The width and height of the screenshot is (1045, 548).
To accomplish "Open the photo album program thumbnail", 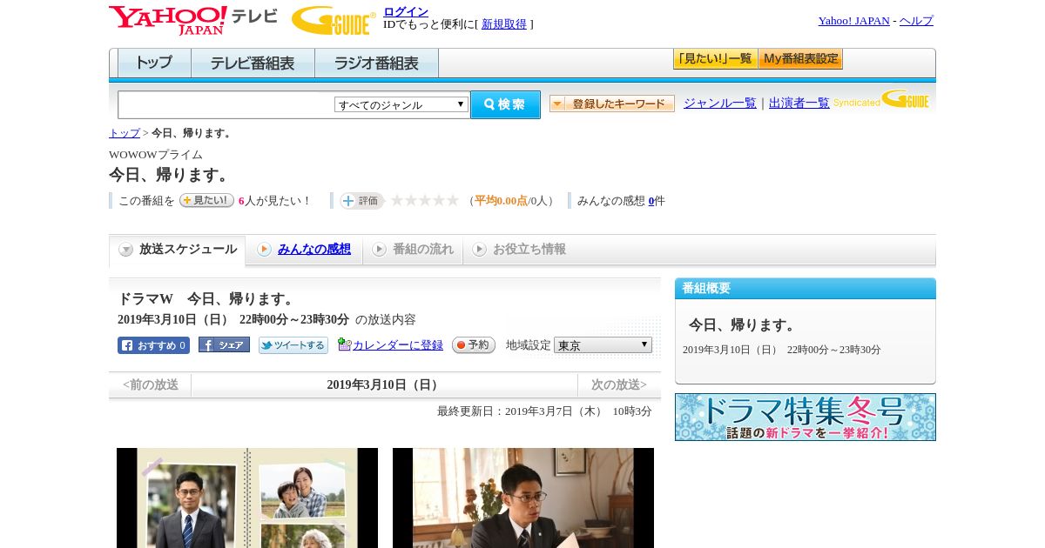I will (247, 498).
